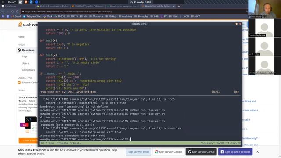Open the PT bookmark
The width and height of the screenshot is (281, 158).
click(x=164, y=16)
